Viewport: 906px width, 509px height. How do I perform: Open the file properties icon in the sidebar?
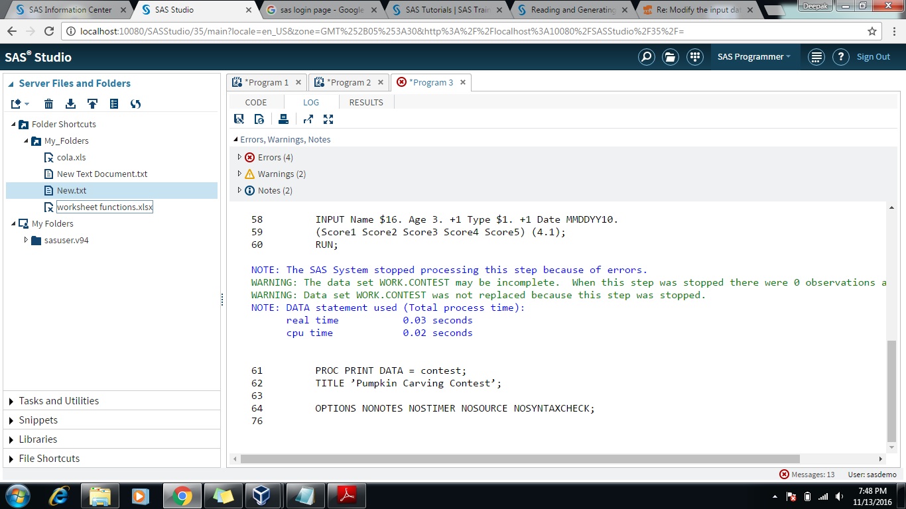pos(114,103)
